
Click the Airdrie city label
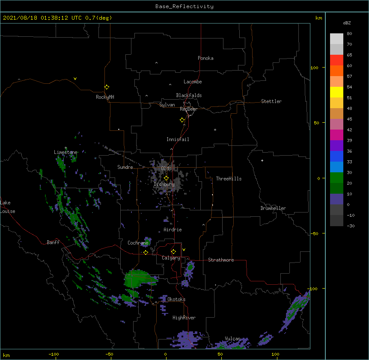click(173, 230)
